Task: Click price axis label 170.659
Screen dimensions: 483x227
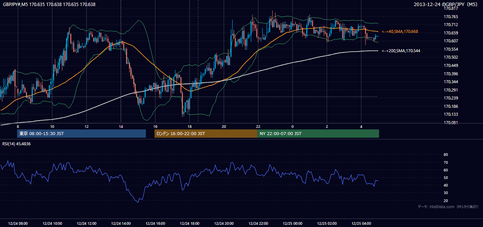Action: point(451,33)
